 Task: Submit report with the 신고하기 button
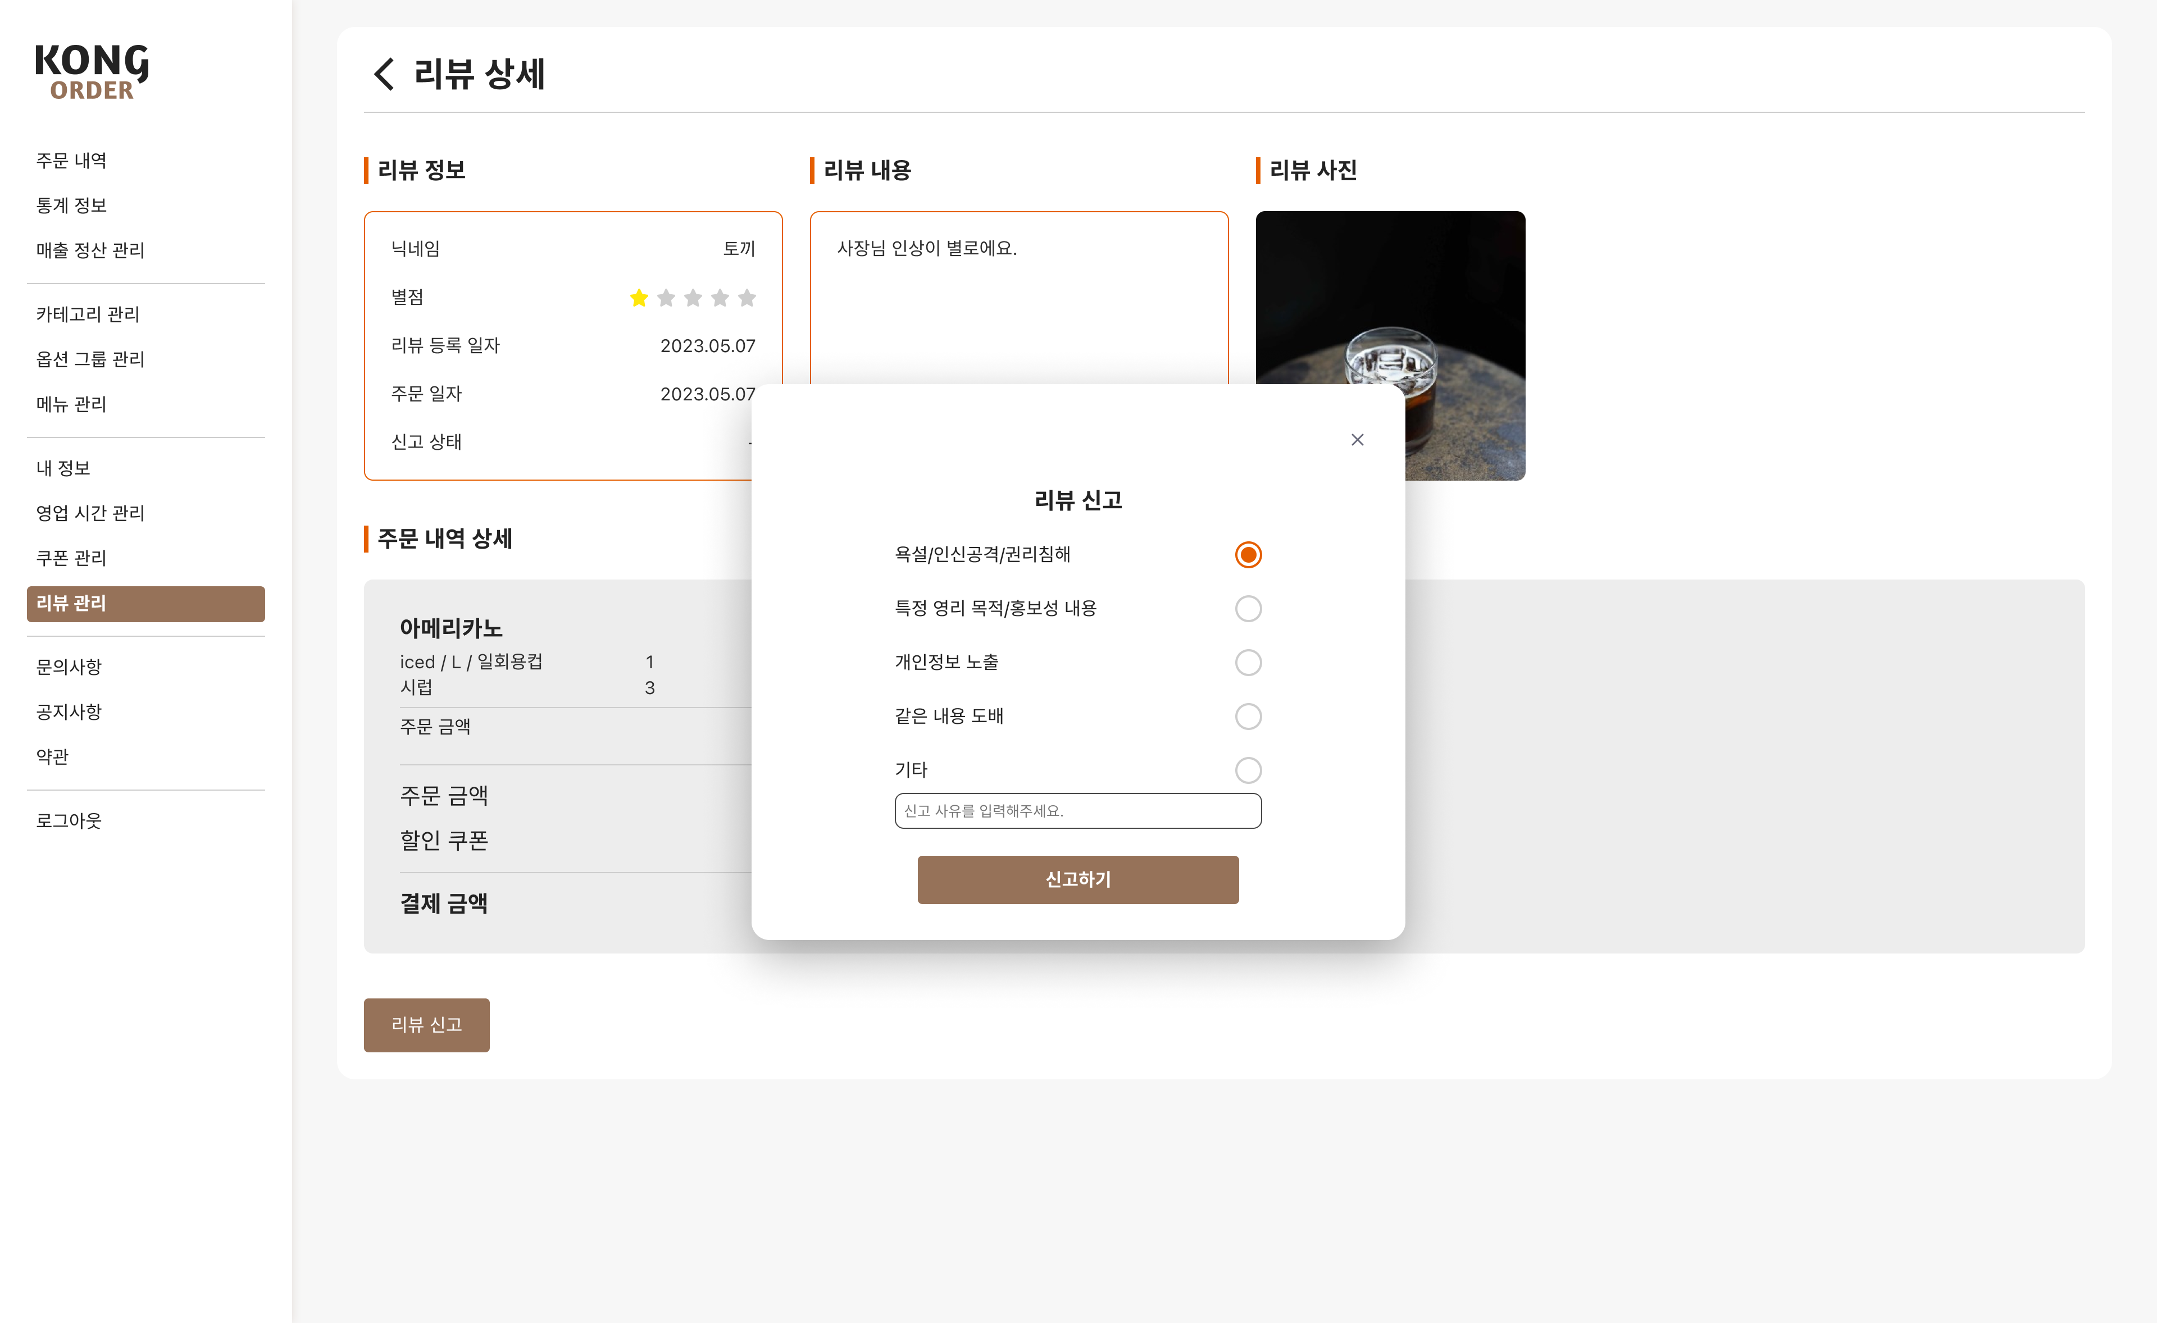pos(1077,879)
